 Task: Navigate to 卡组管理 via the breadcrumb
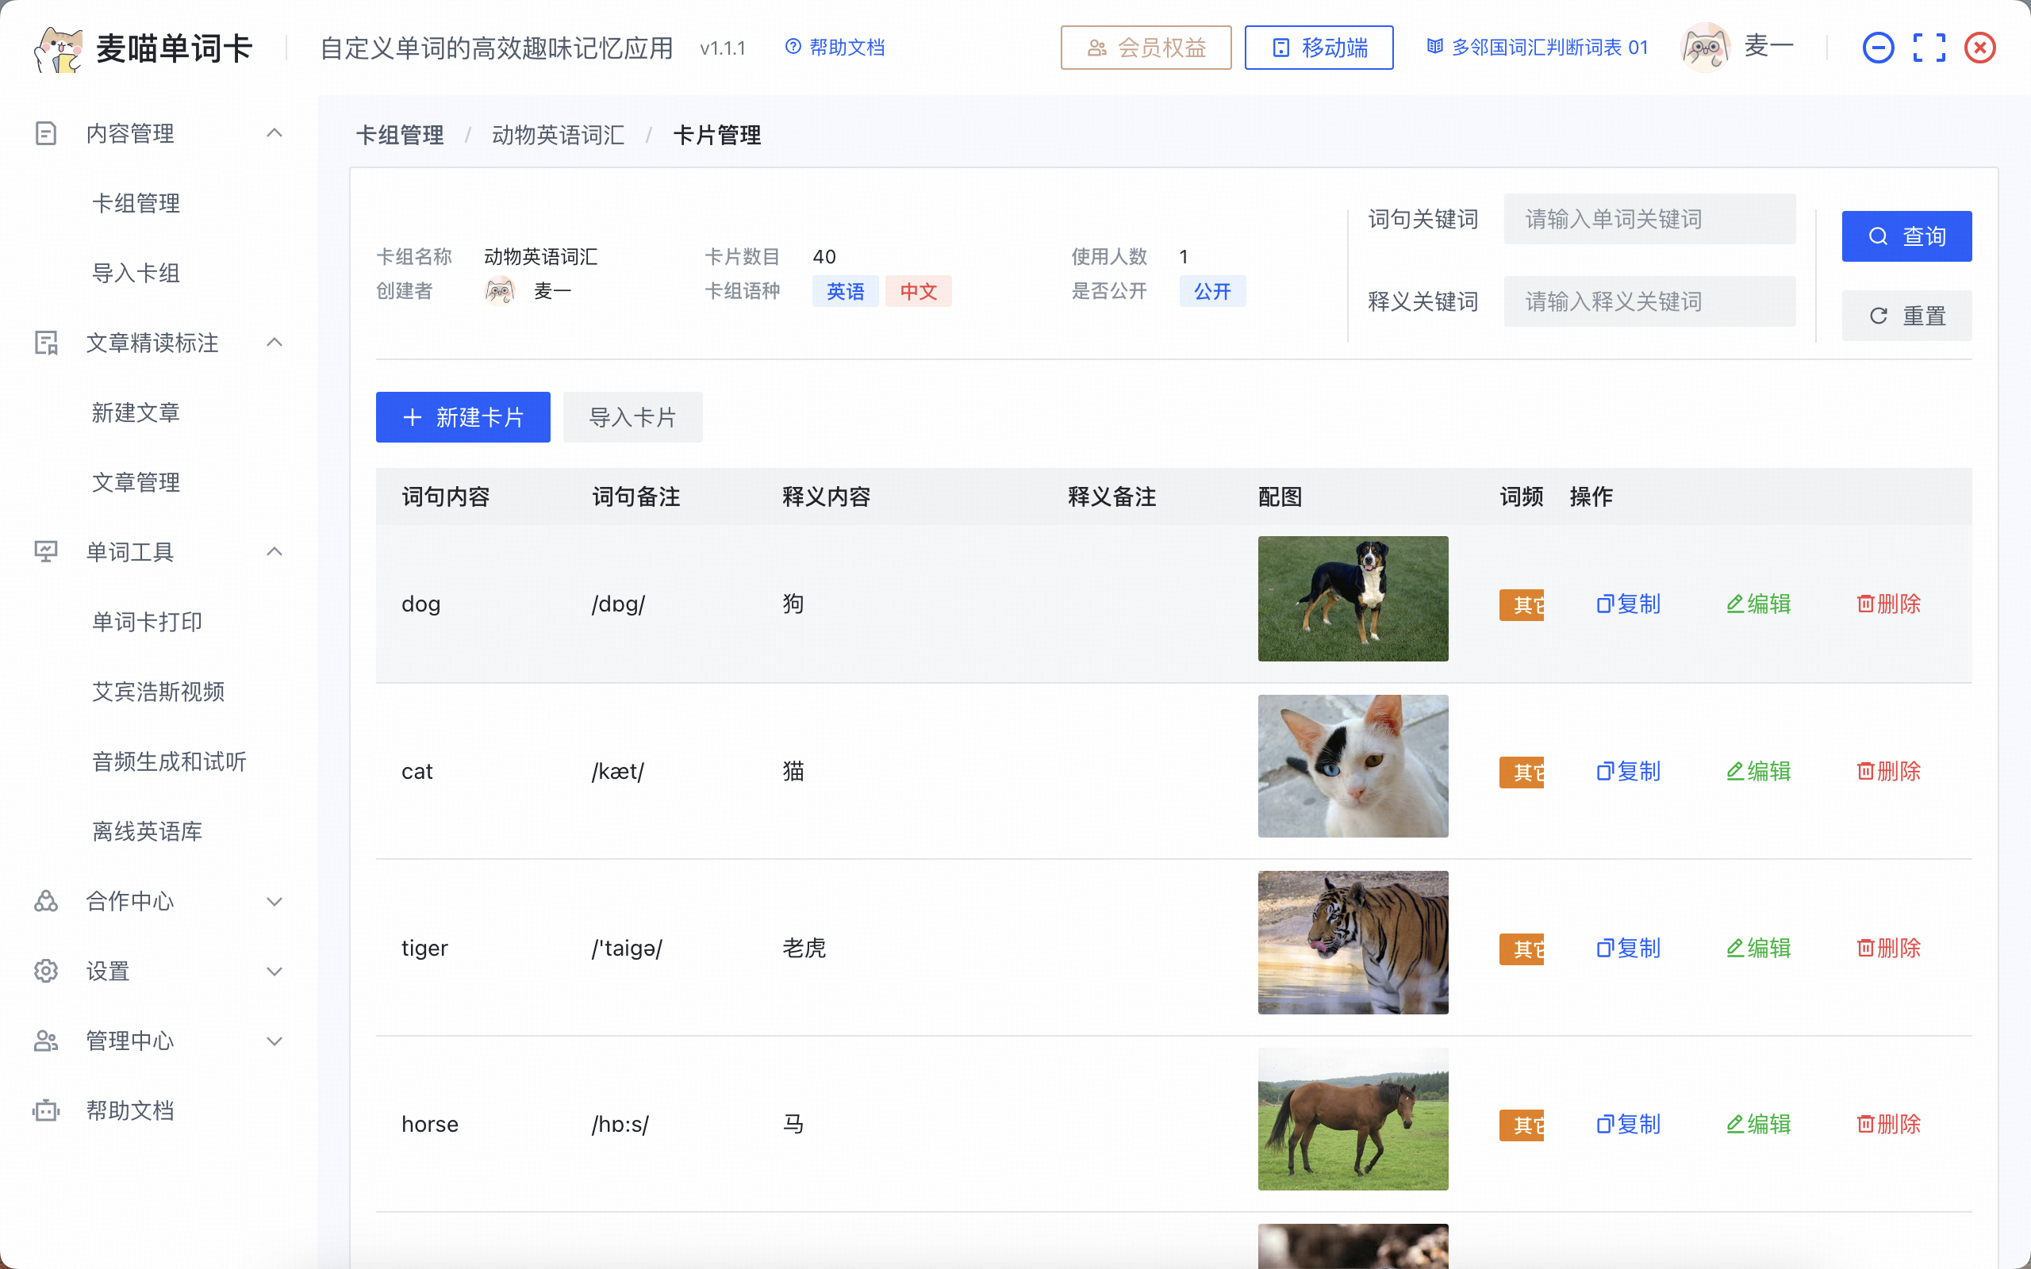[x=401, y=135]
